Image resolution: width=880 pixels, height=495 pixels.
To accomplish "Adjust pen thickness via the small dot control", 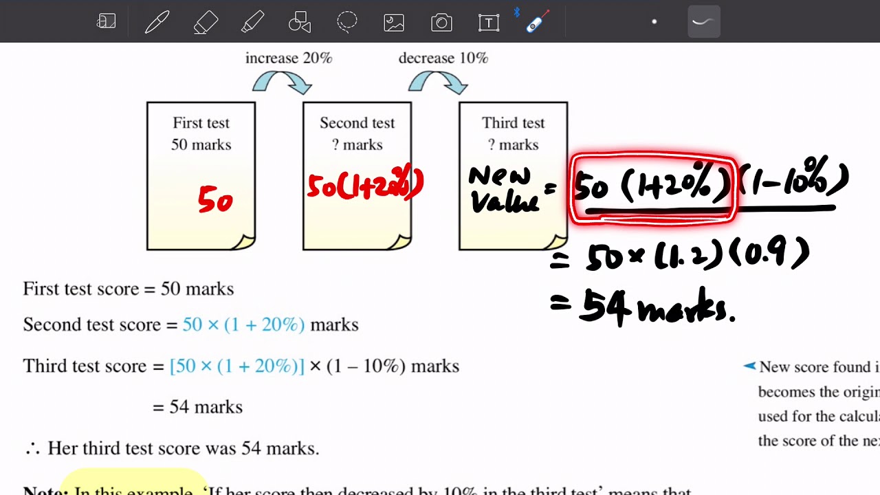I will pos(654,22).
